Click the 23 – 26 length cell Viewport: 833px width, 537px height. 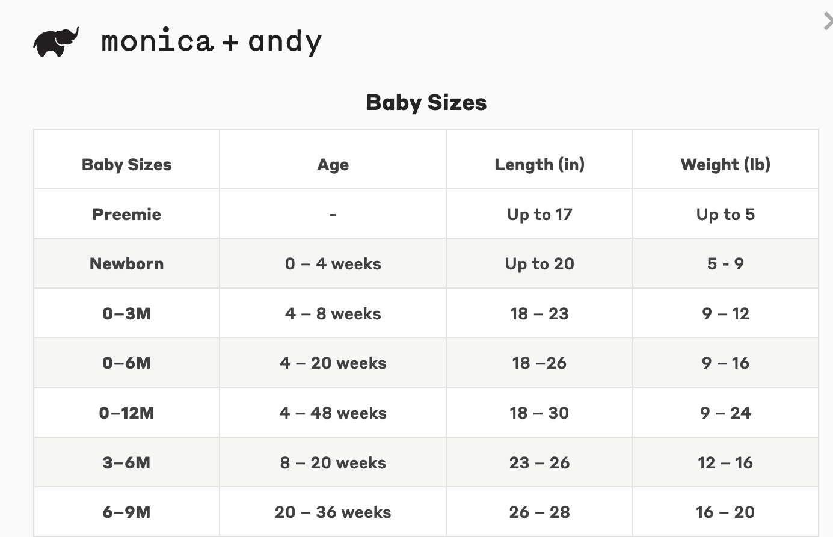[x=539, y=463]
